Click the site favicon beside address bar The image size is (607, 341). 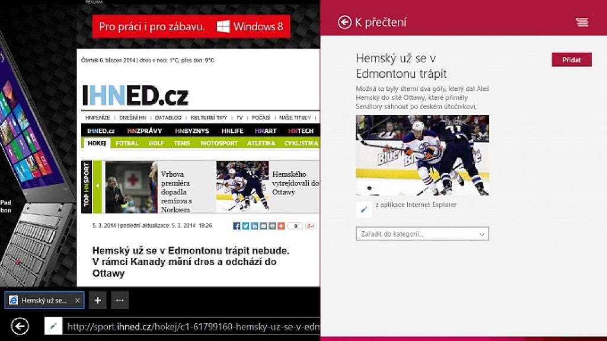click(53, 326)
